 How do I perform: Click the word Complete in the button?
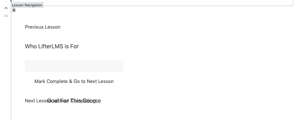tap(57, 81)
